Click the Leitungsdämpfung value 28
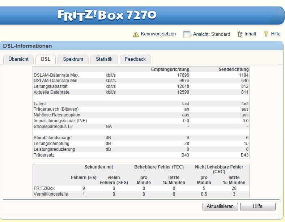 [x=187, y=144]
